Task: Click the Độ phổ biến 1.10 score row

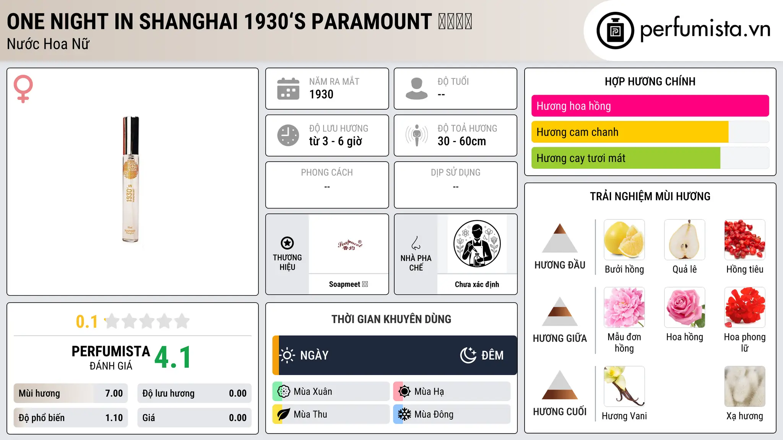Action: click(71, 417)
